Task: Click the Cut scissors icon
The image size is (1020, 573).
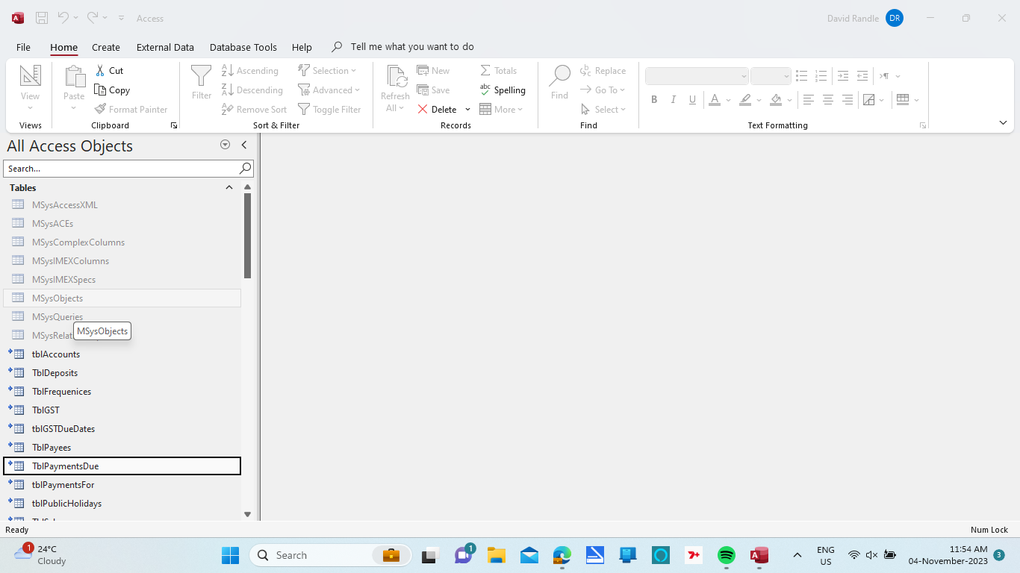Action: (101, 71)
